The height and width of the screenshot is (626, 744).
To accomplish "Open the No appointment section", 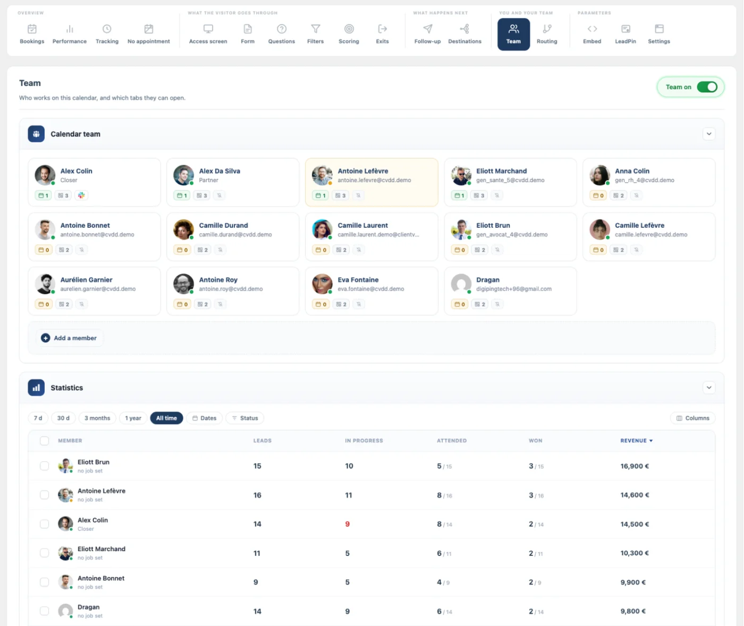I will pos(149,34).
